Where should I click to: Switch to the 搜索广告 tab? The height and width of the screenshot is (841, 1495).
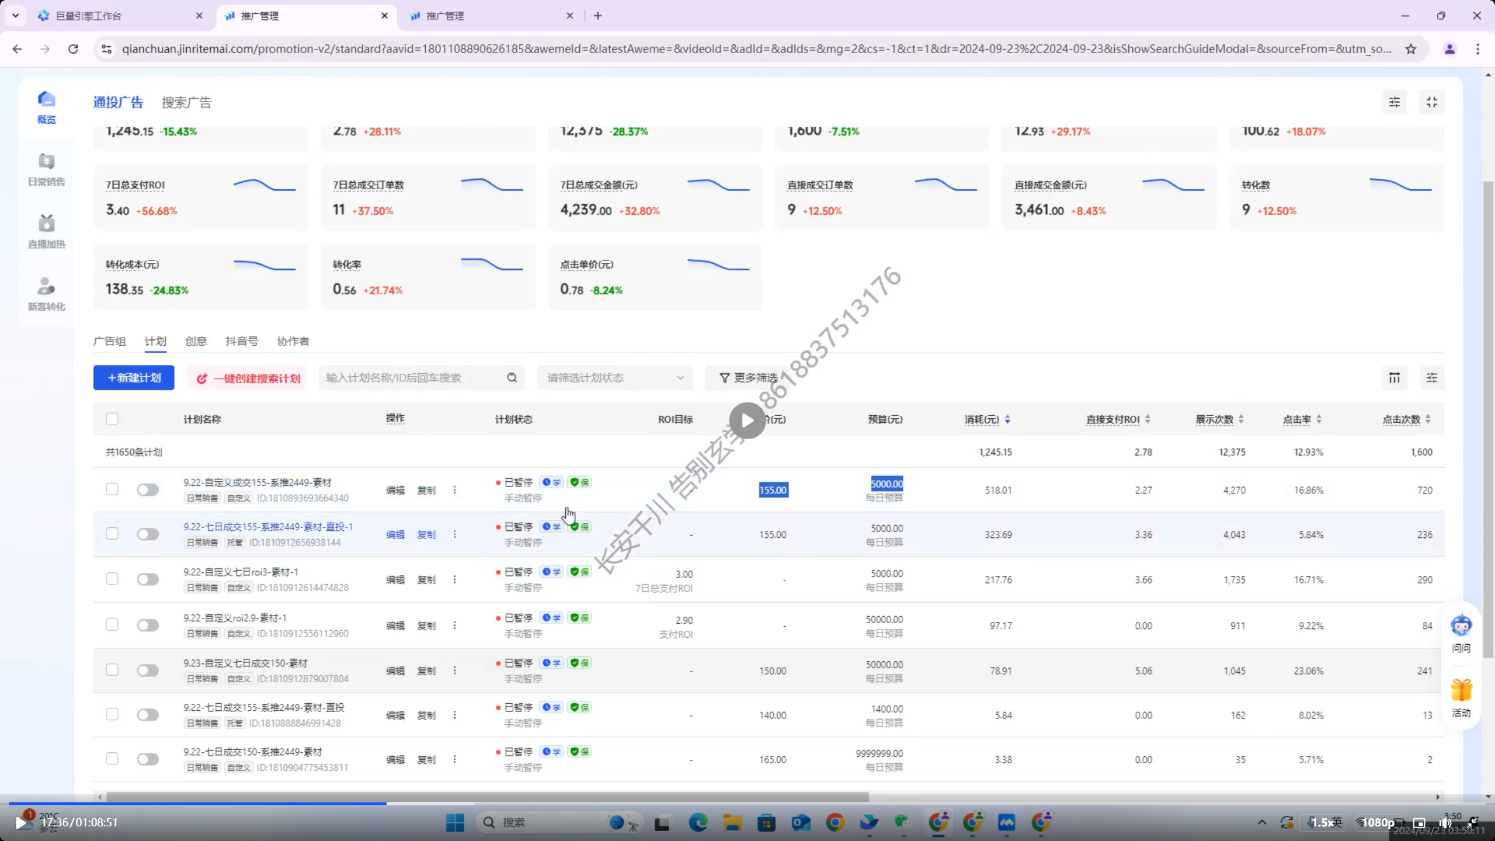[186, 103]
